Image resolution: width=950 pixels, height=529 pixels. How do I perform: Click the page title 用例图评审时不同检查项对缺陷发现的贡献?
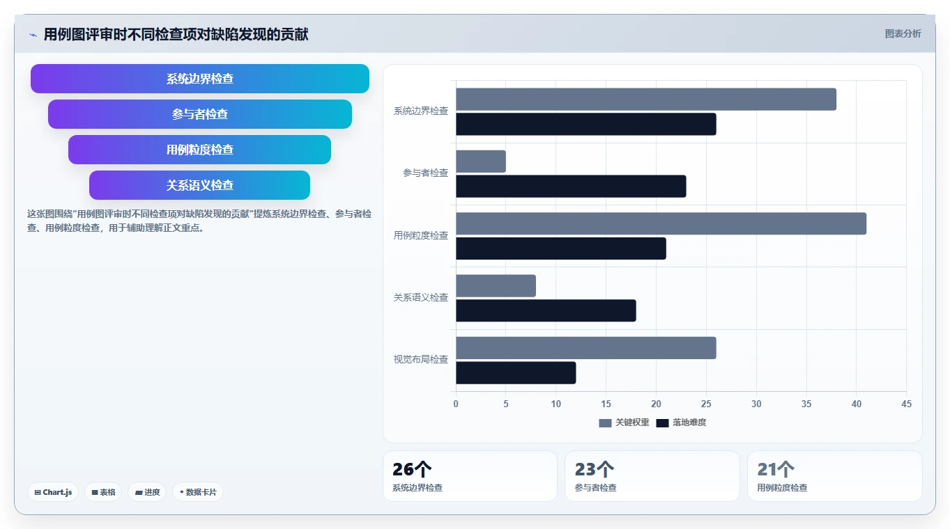[x=176, y=34]
